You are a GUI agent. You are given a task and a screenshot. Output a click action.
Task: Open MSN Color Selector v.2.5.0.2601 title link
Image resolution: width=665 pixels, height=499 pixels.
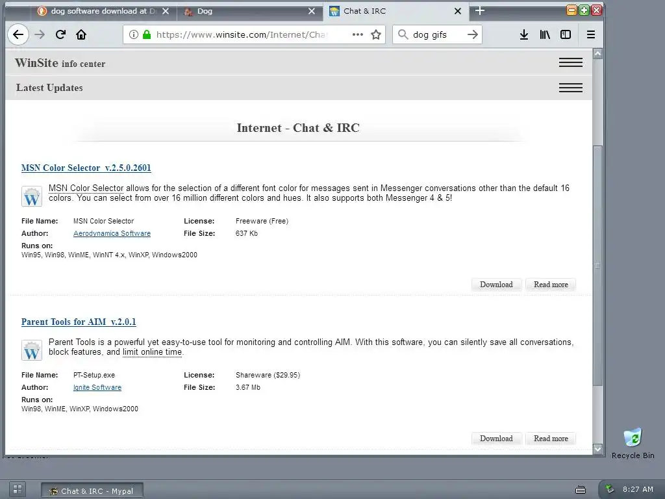click(86, 168)
